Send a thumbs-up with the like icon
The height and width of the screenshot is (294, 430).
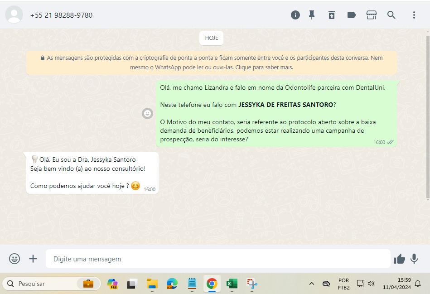400,259
